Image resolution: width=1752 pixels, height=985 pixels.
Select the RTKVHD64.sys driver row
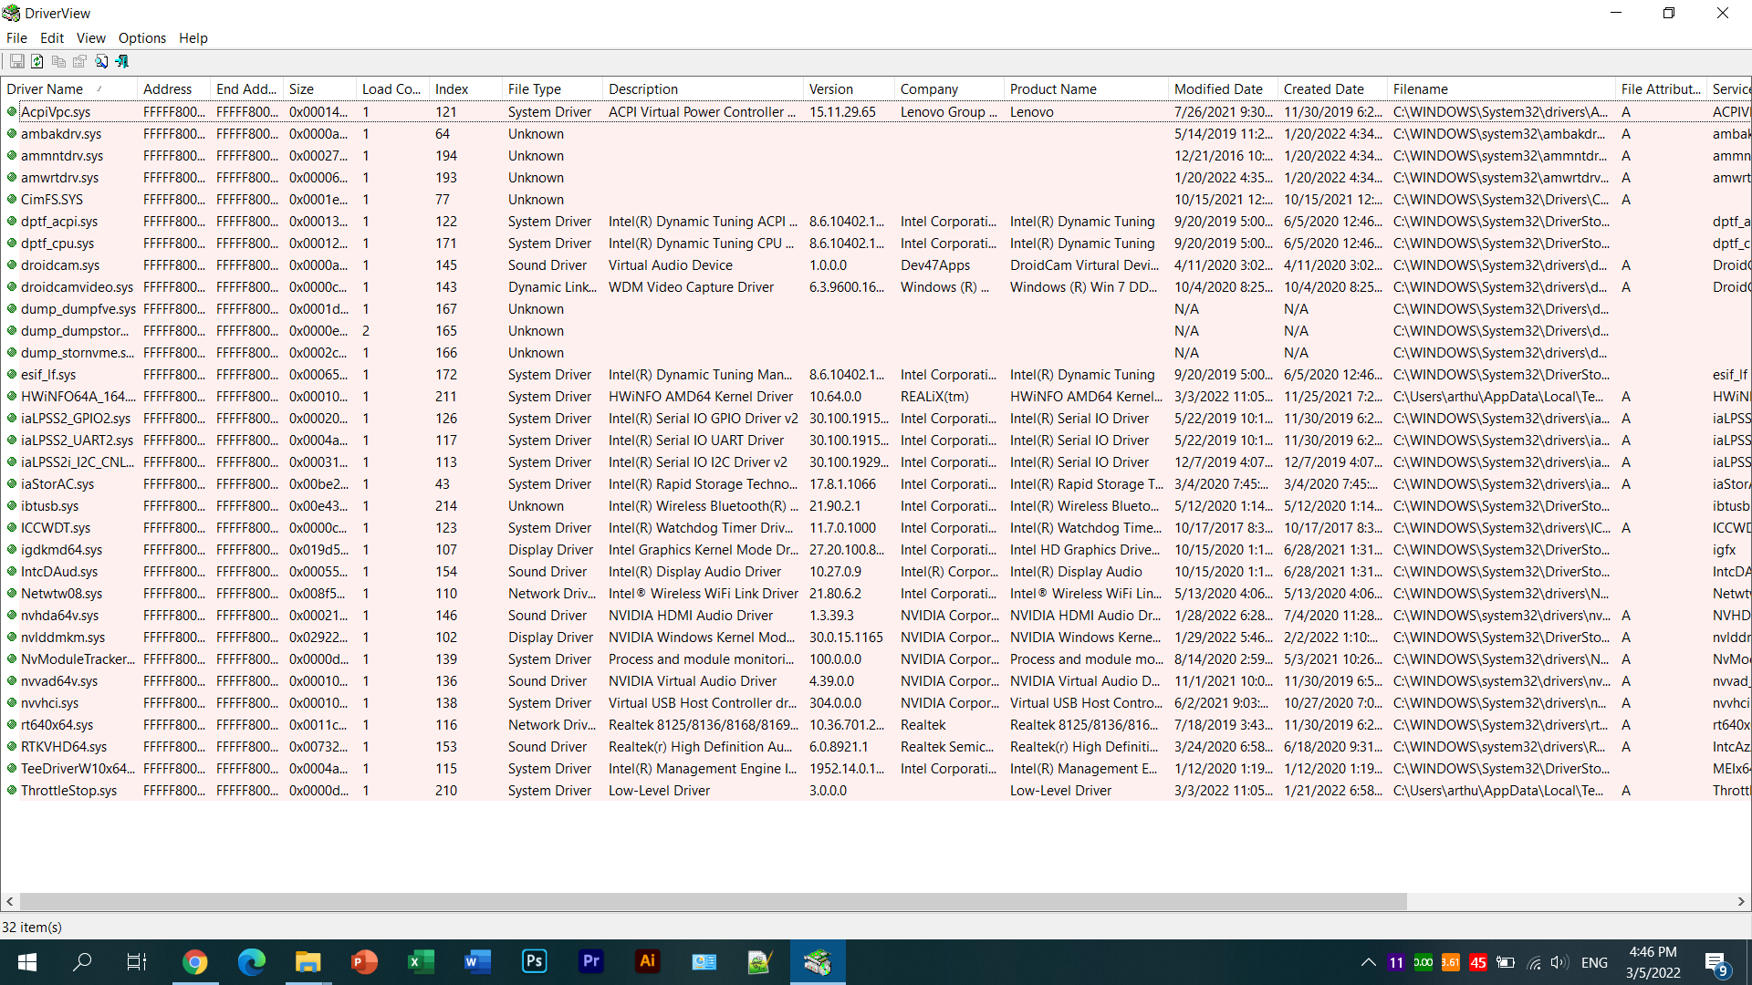point(876,747)
